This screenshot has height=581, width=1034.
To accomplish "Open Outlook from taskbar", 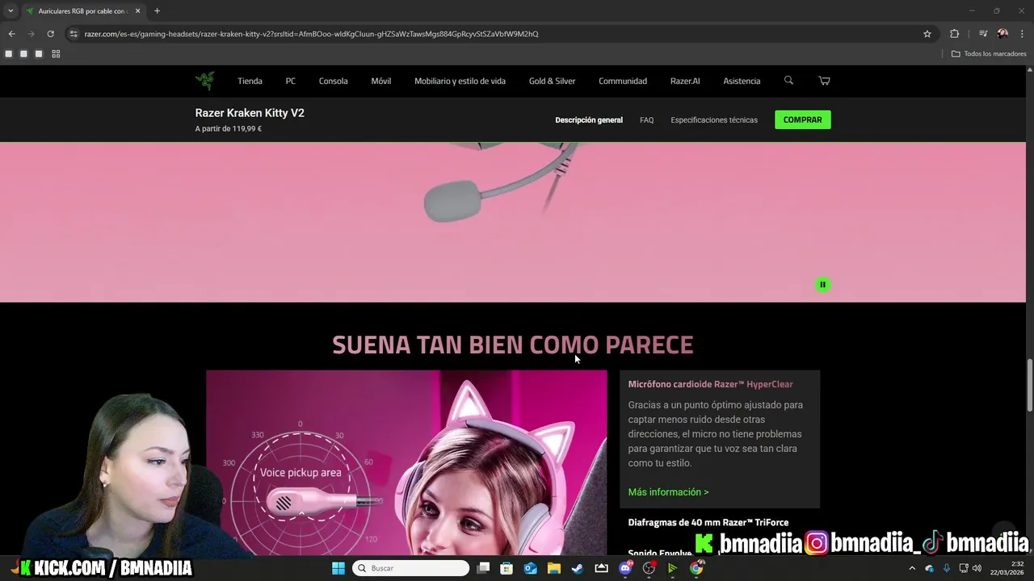I will point(530,568).
